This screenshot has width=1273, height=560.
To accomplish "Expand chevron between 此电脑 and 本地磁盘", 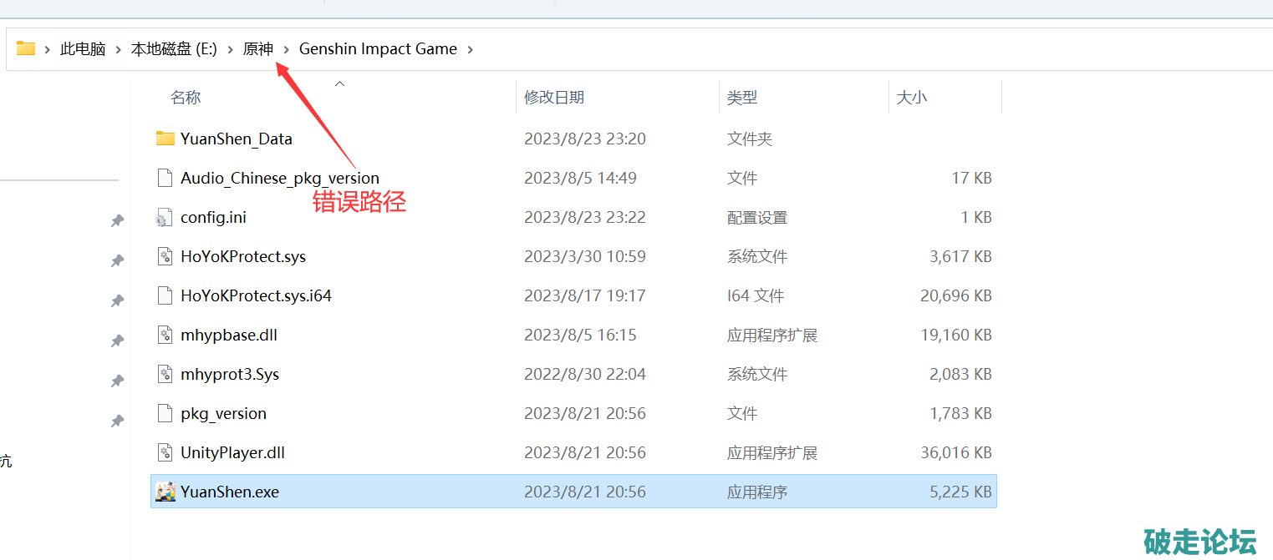I will click(x=119, y=49).
